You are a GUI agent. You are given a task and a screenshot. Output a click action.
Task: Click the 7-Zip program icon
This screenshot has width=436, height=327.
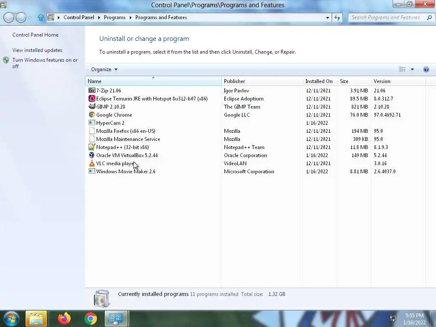click(x=92, y=90)
